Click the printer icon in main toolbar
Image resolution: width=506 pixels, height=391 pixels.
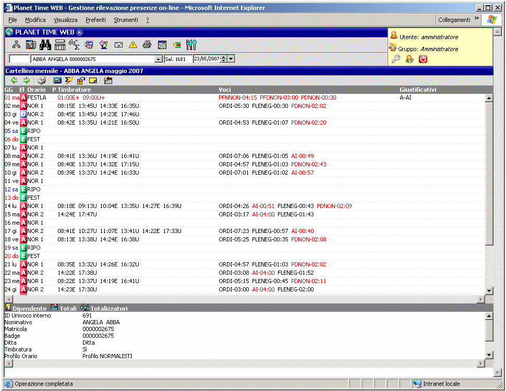(147, 45)
